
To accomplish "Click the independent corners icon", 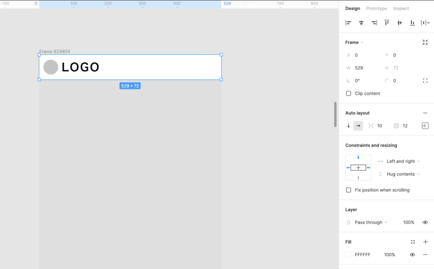I will (425, 80).
